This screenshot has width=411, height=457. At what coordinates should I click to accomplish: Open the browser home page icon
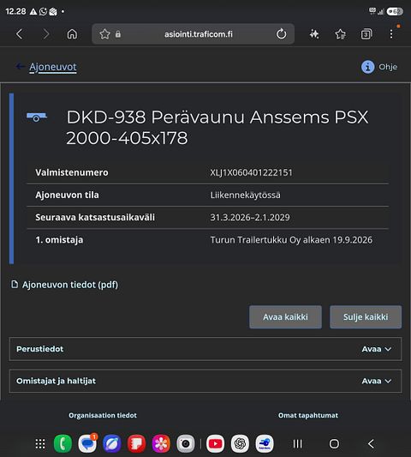(x=72, y=34)
